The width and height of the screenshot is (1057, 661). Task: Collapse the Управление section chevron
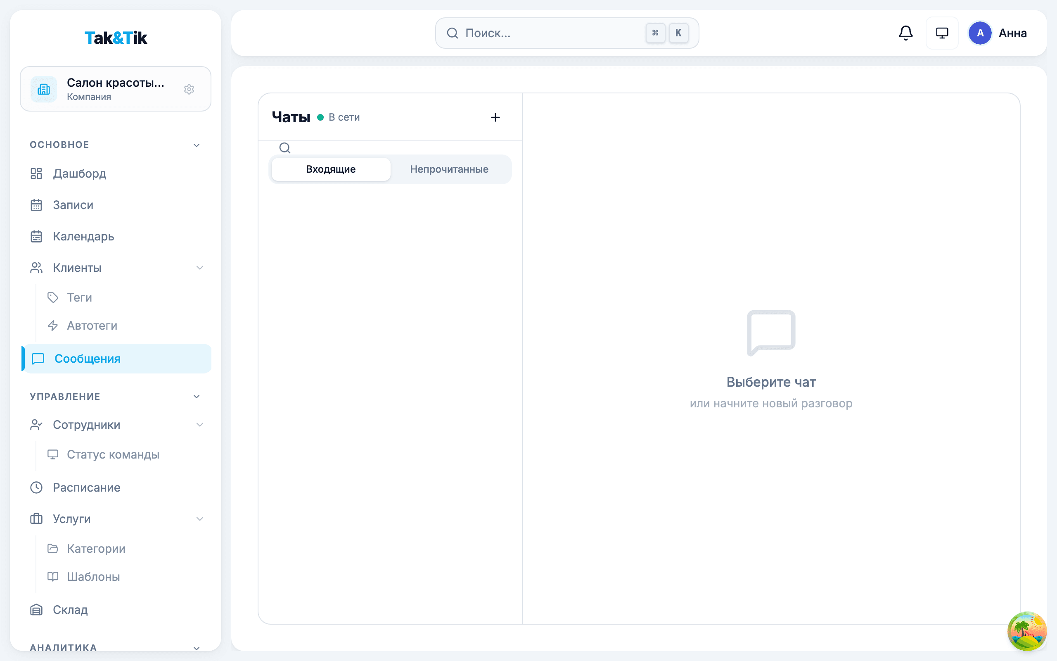(x=197, y=397)
